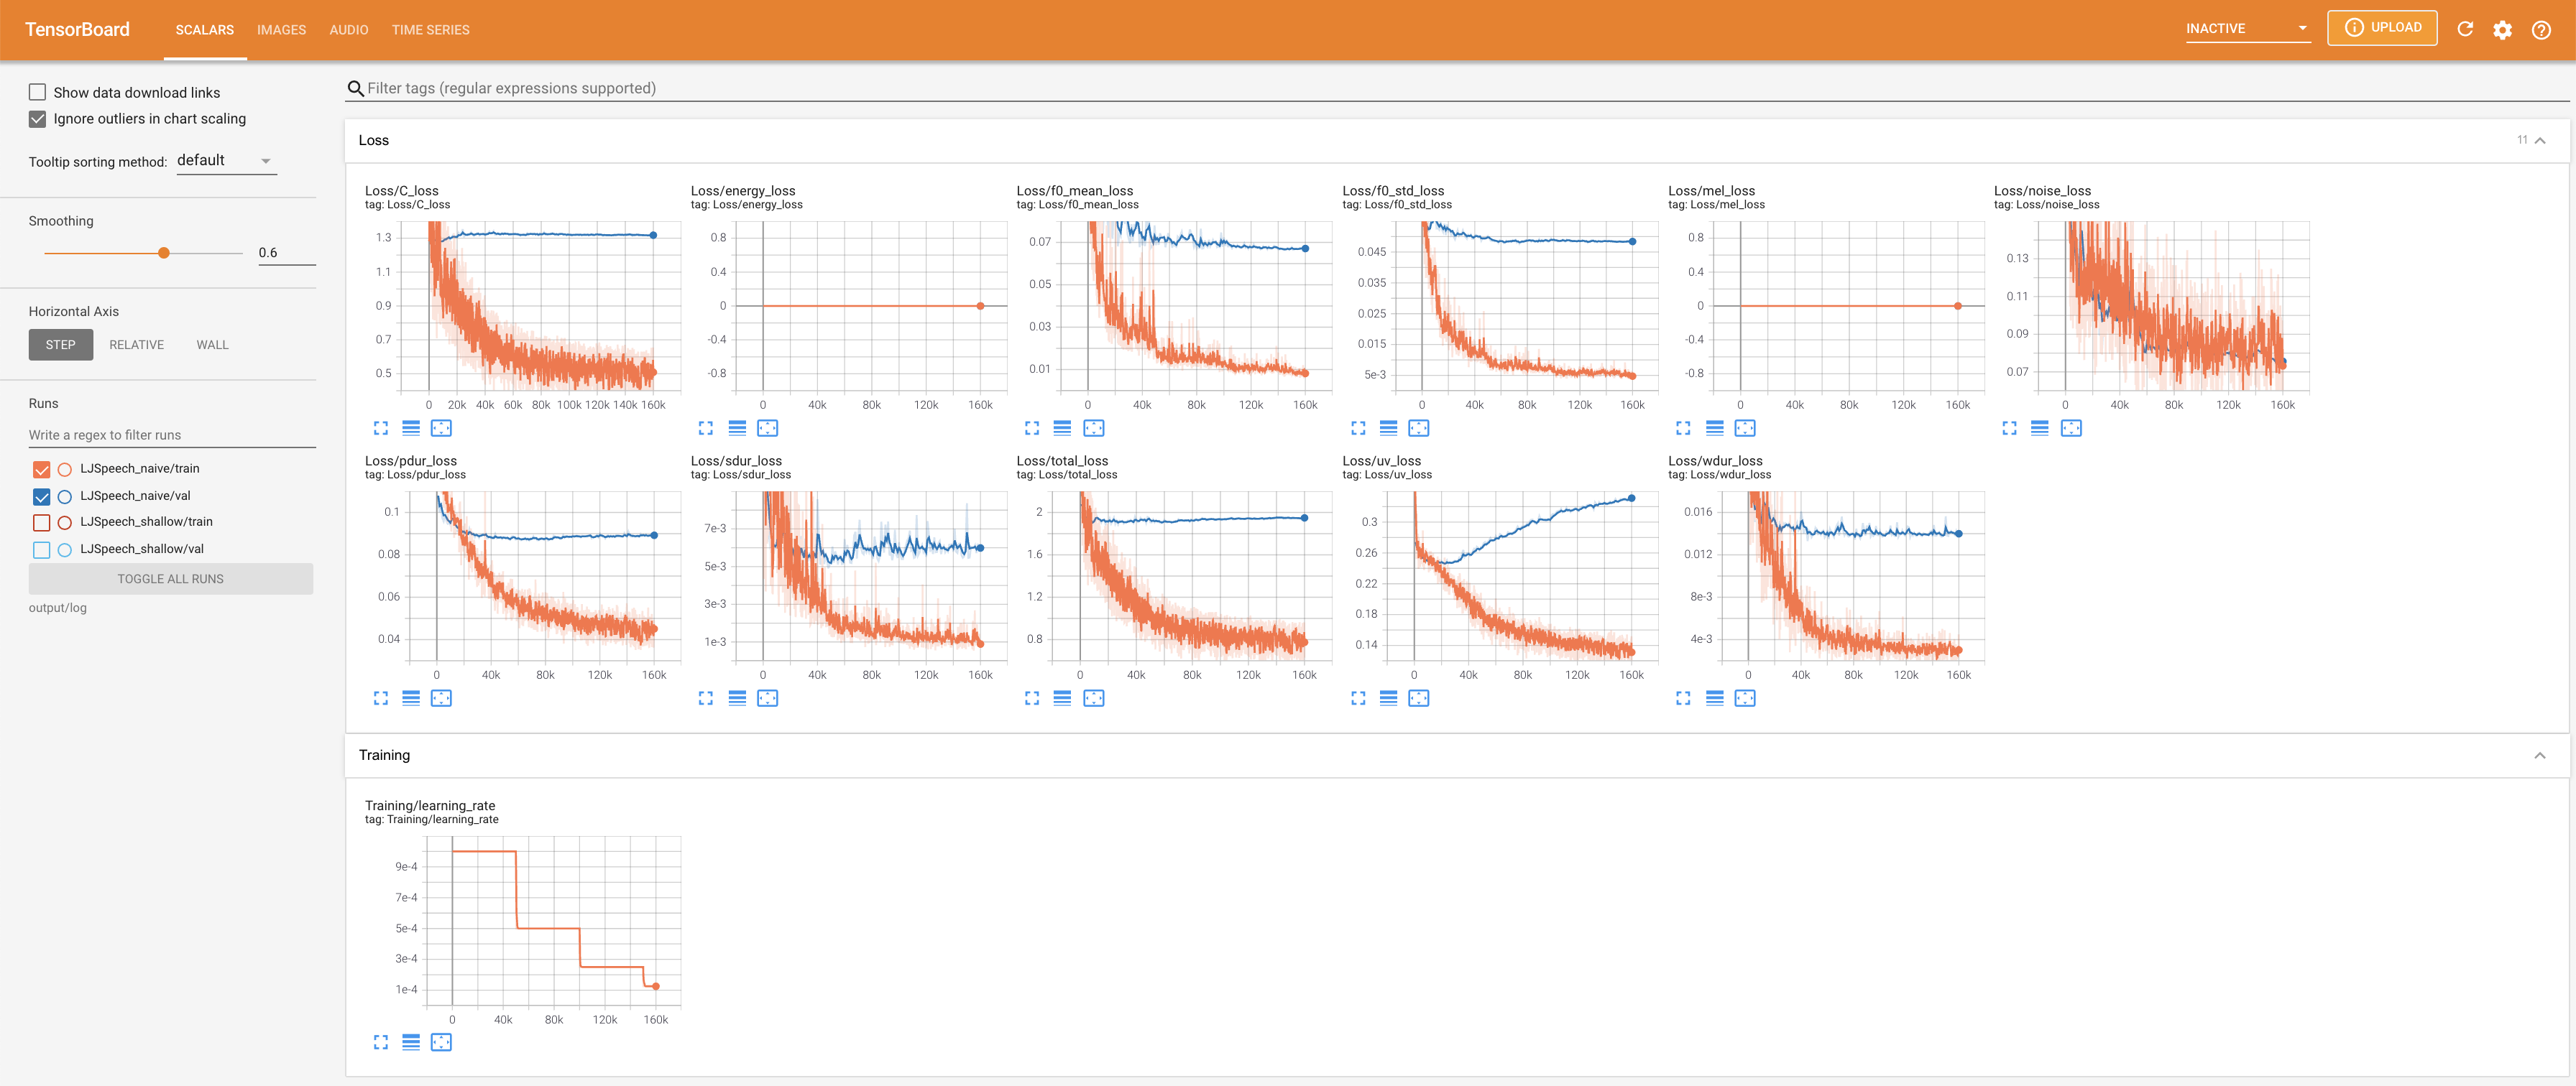Enable Show data download links checkbox
The image size is (2576, 1086).
click(x=38, y=92)
